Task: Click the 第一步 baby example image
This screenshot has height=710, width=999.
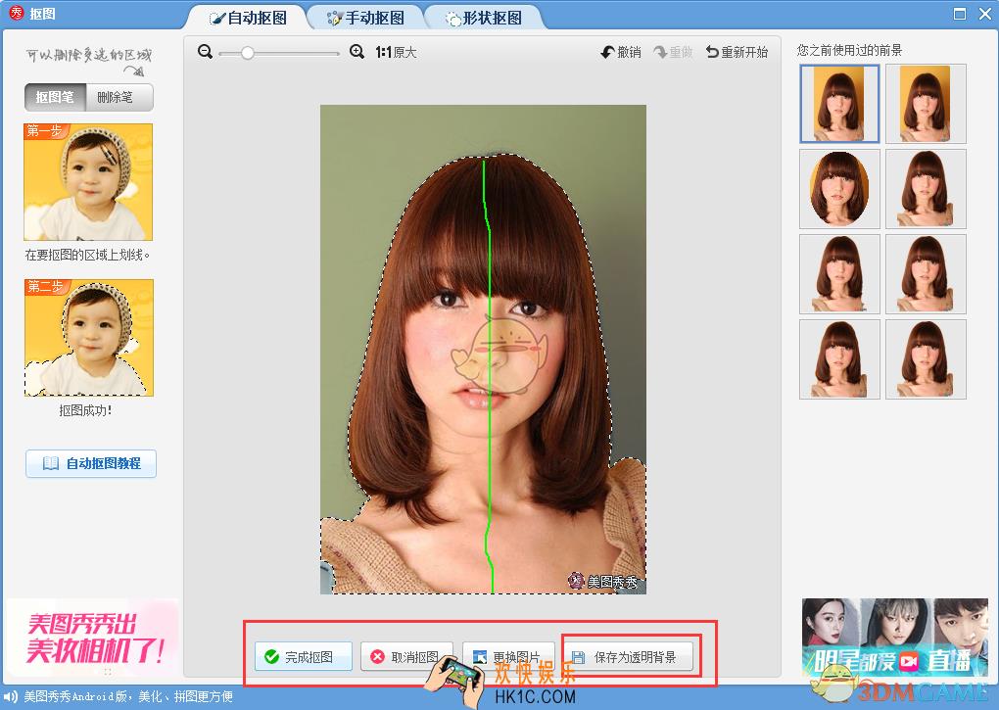Action: click(x=88, y=181)
